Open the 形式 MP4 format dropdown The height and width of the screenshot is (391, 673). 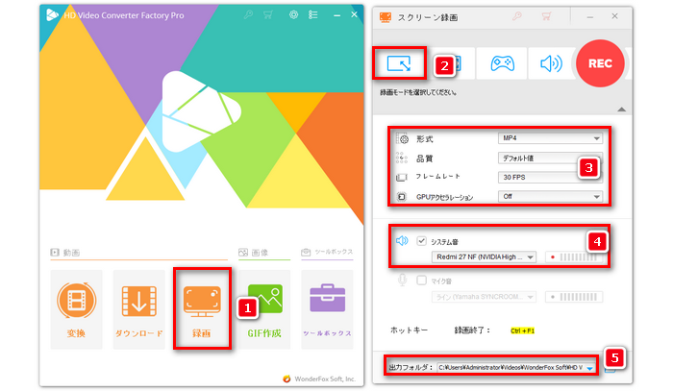tap(550, 138)
